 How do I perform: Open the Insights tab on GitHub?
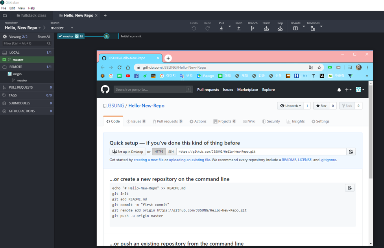295,121
